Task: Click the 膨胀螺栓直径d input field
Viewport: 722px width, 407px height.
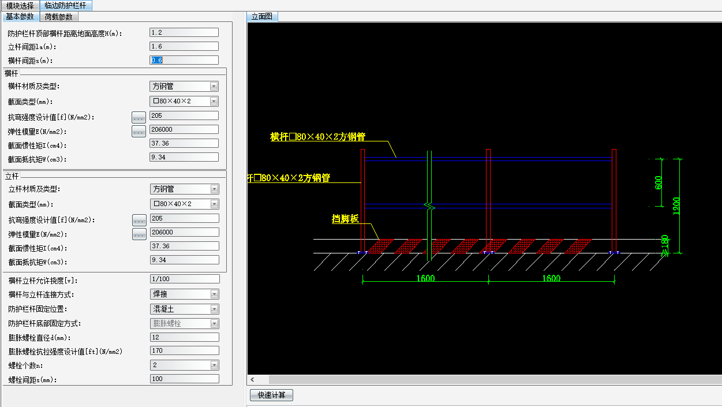Action: coord(184,337)
